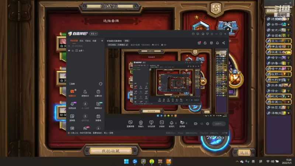Click the 快速治疗 card in deck list

(279, 52)
